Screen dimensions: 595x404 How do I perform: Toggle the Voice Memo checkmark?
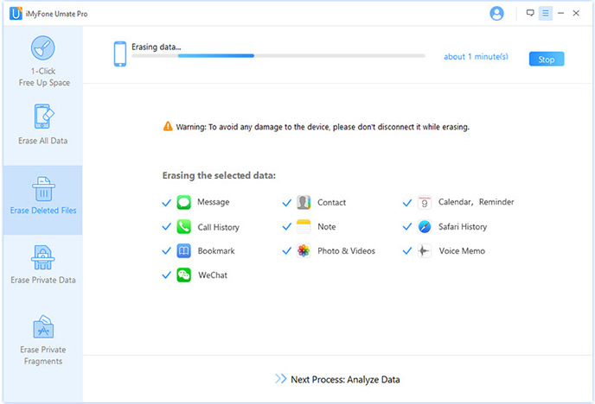(x=407, y=251)
